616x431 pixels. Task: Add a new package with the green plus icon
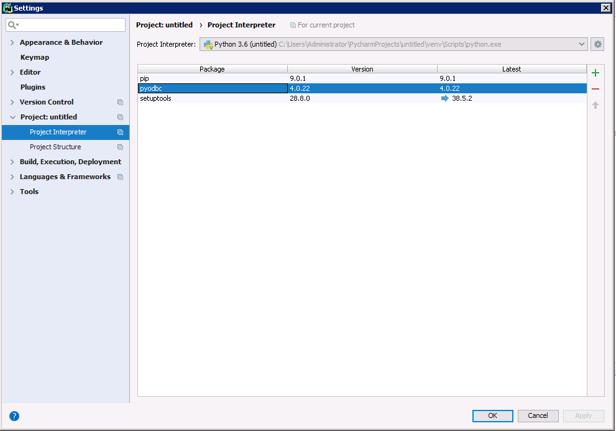[595, 72]
